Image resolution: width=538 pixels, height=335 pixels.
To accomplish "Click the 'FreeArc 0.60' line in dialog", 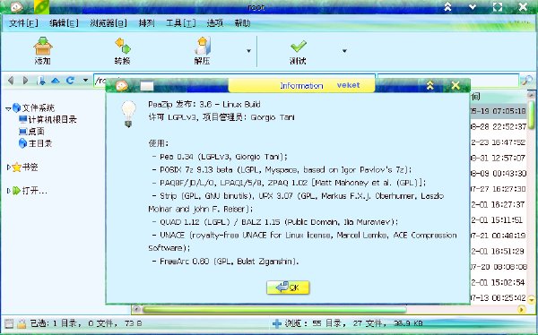I will point(225,262).
